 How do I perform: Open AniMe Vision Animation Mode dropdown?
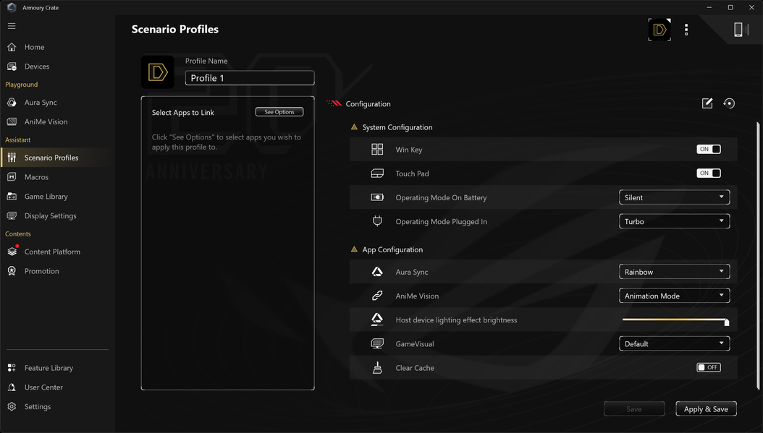[674, 296]
